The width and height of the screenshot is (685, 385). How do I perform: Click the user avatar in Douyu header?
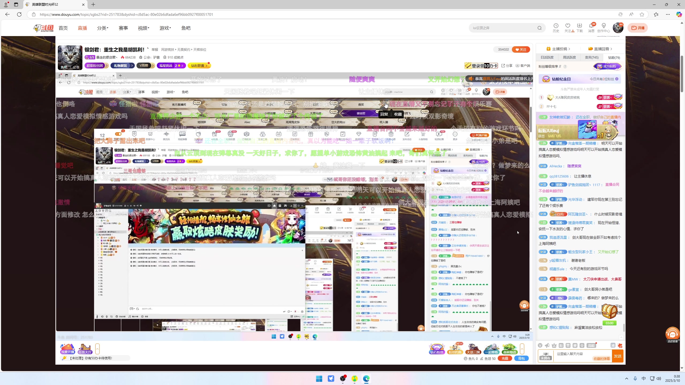coord(618,28)
